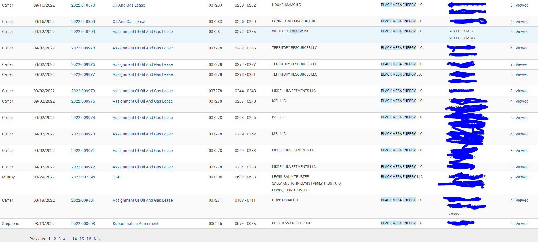Jump to results page 15
The height and width of the screenshot is (242, 538).
pos(82,239)
